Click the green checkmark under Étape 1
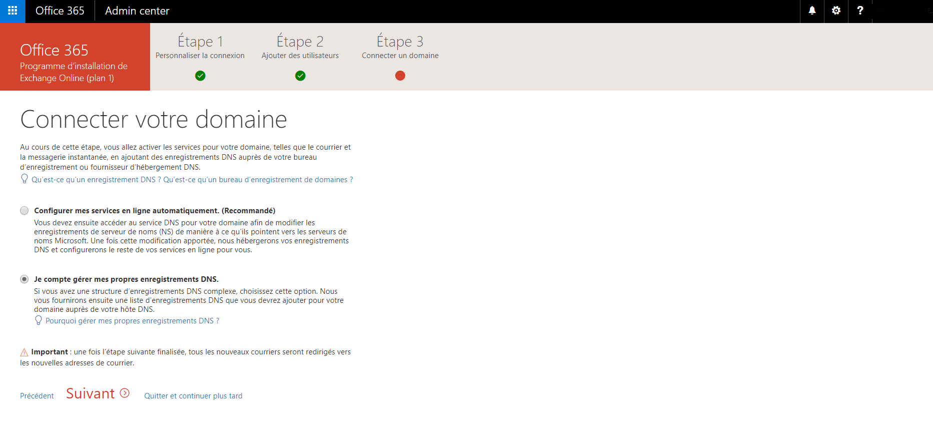Screen dimensions: 933x441 pos(200,76)
